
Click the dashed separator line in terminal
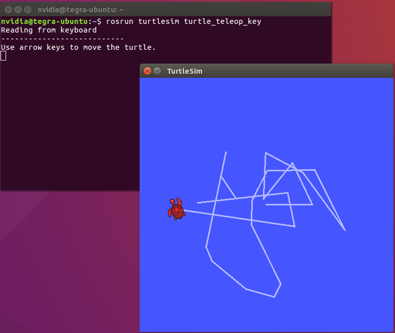(62, 39)
